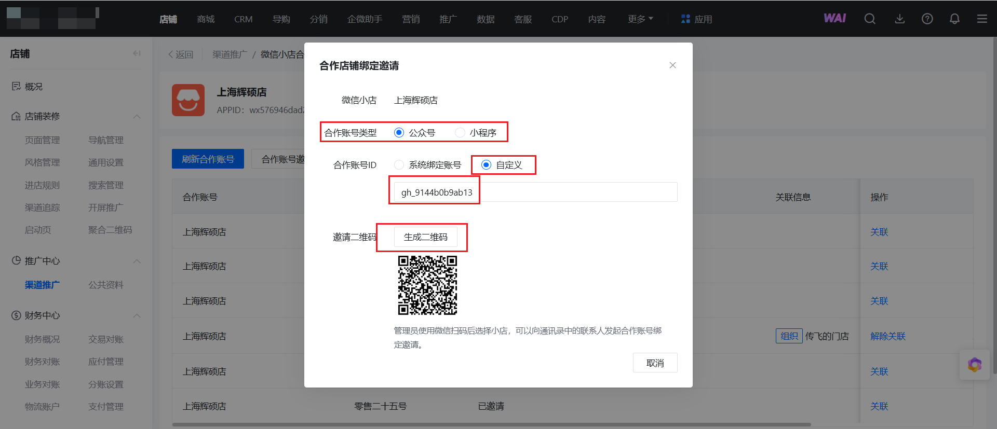
Task: Open the floating assistant icon at right edge
Action: [974, 365]
